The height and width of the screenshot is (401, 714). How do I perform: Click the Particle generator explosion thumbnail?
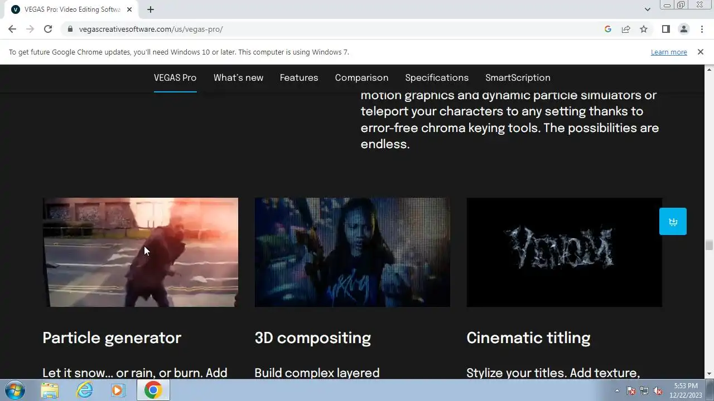141,252
